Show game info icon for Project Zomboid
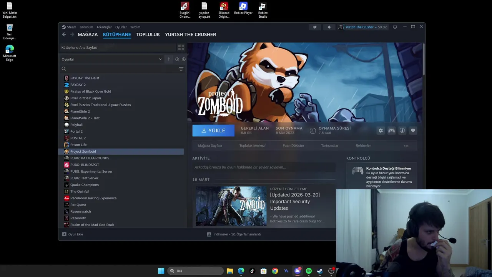This screenshot has width=492, height=277. [402, 130]
